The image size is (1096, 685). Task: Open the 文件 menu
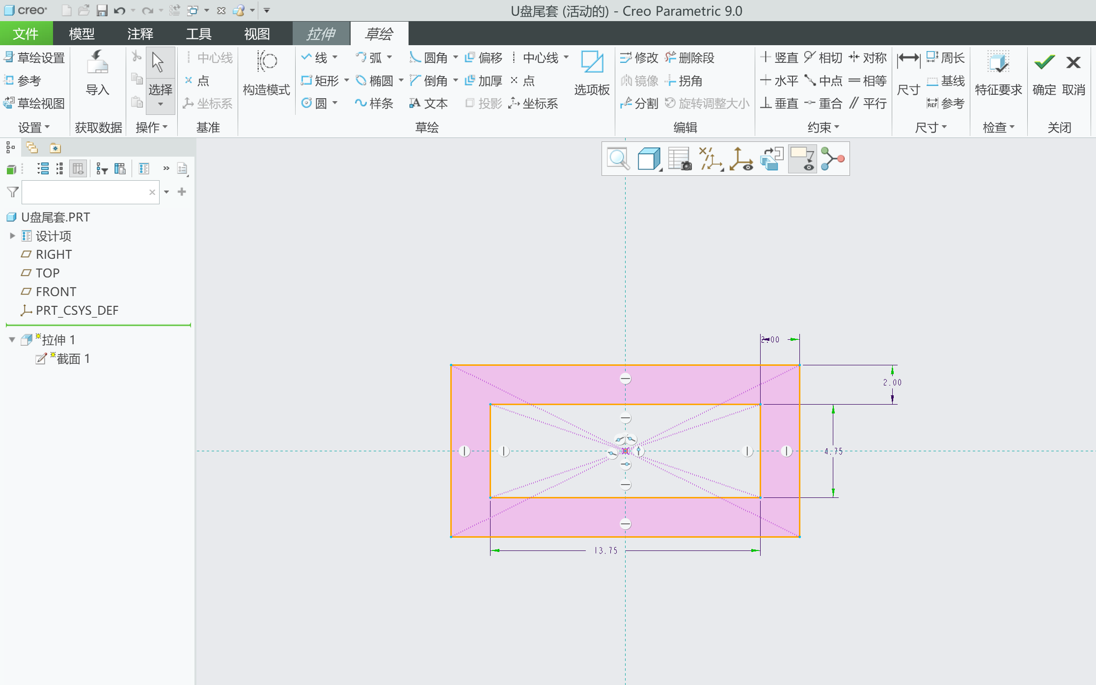click(x=26, y=33)
